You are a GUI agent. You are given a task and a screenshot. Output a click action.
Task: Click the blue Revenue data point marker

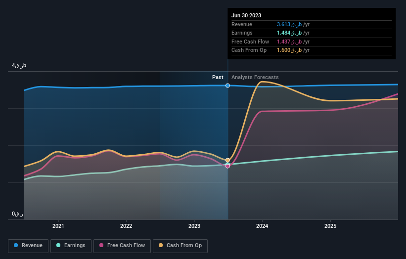click(227, 86)
